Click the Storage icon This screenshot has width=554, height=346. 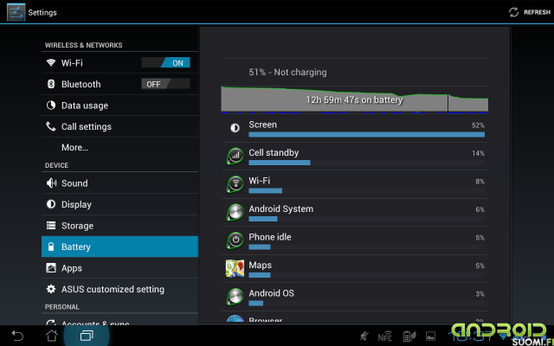[x=51, y=225]
